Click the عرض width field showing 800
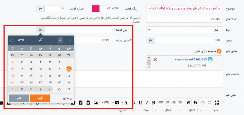The height and width of the screenshot is (115, 244). click(x=188, y=40)
